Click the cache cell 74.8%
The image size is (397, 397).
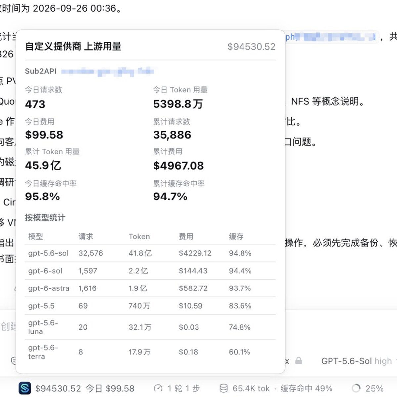click(x=240, y=327)
